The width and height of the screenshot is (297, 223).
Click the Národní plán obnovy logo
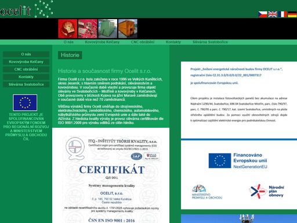pyautogui.click(x=267, y=191)
